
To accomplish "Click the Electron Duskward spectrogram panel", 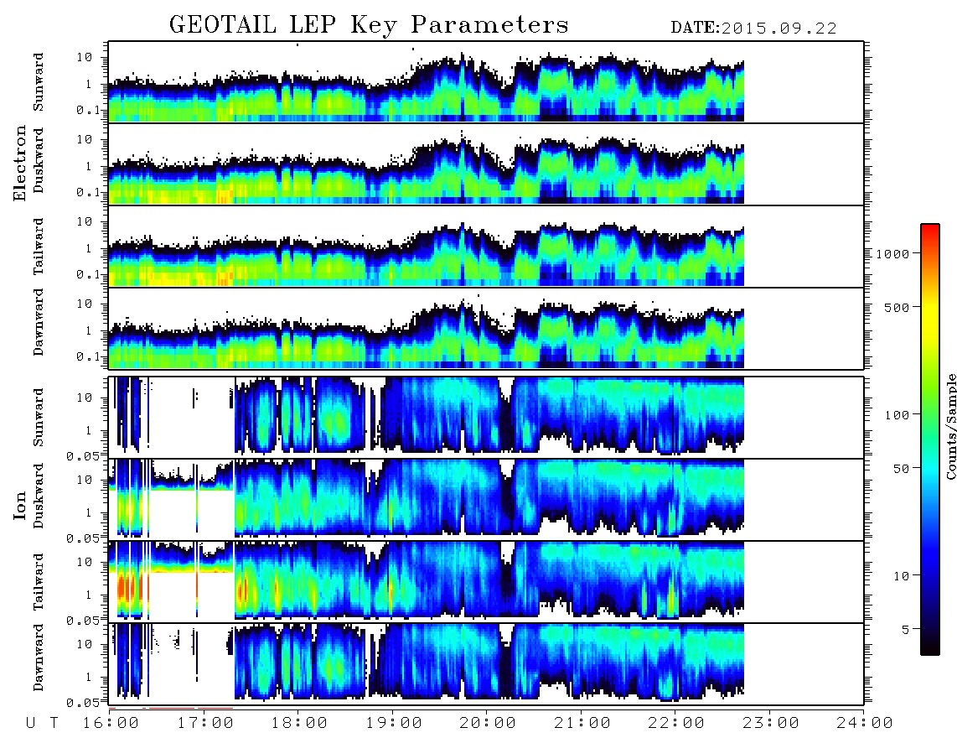I will [x=486, y=164].
